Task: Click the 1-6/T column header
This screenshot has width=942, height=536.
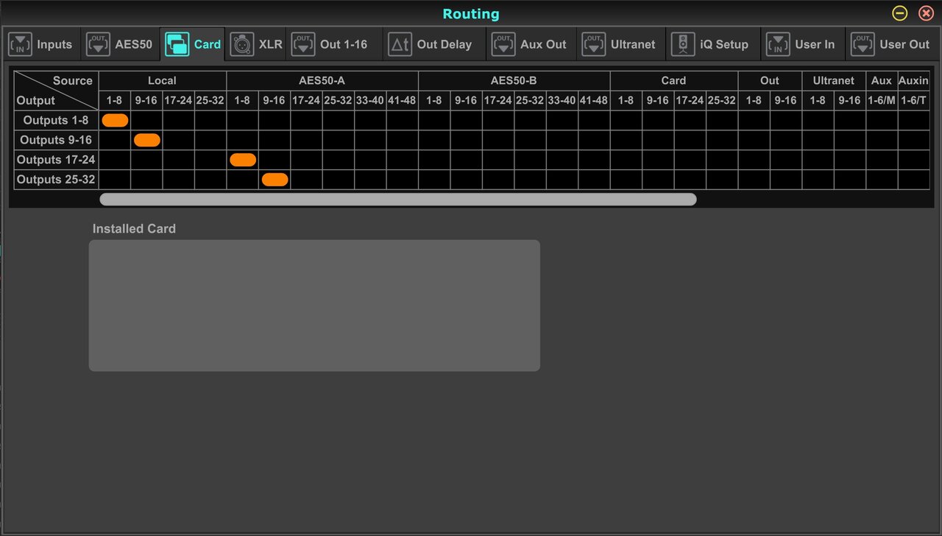Action: click(913, 100)
